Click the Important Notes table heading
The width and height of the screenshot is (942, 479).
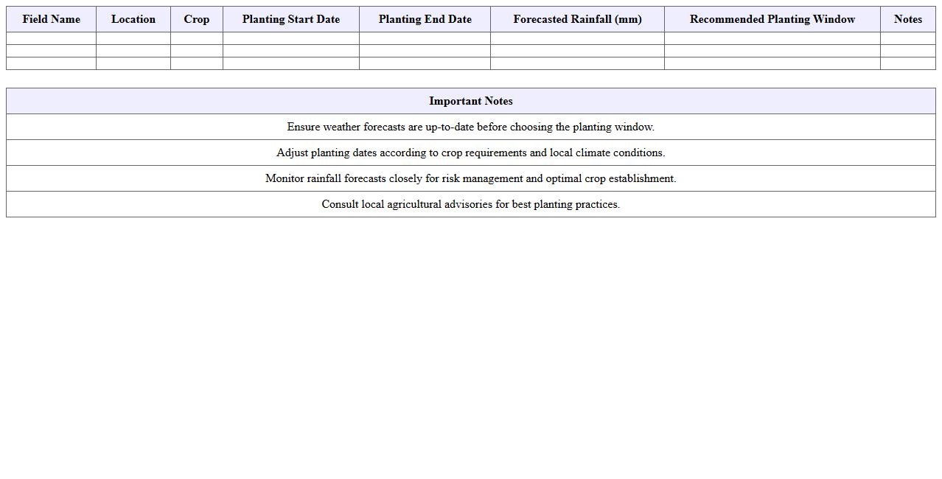[471, 101]
